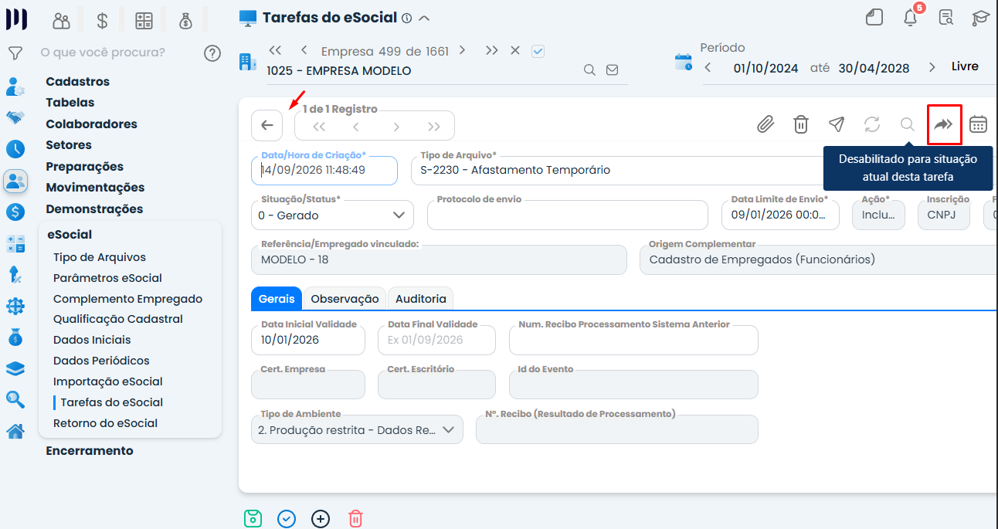Open the graduation cap training icon
This screenshot has height=529, width=998.
tap(981, 17)
